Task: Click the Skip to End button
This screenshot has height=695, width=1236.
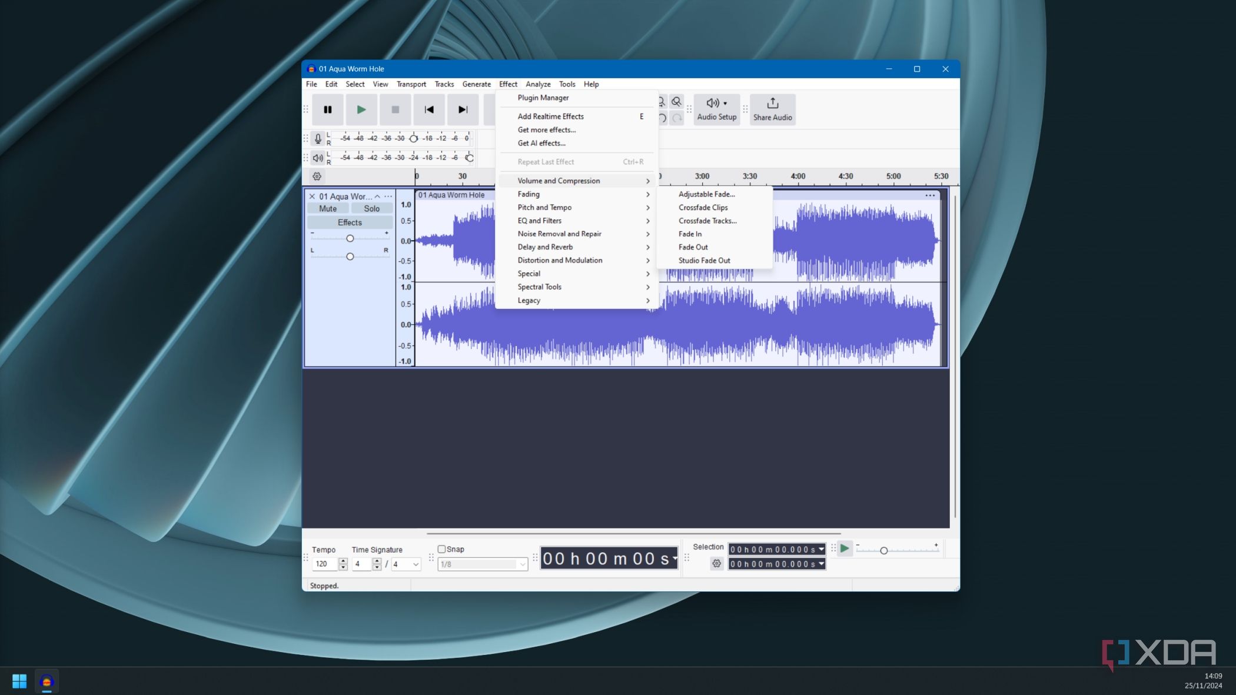Action: point(463,109)
